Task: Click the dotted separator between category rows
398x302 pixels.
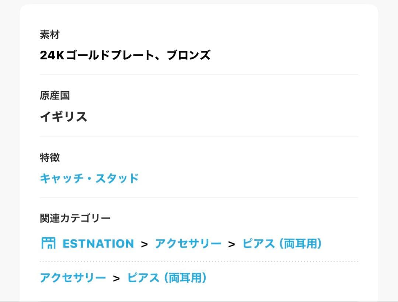Action: (199, 262)
